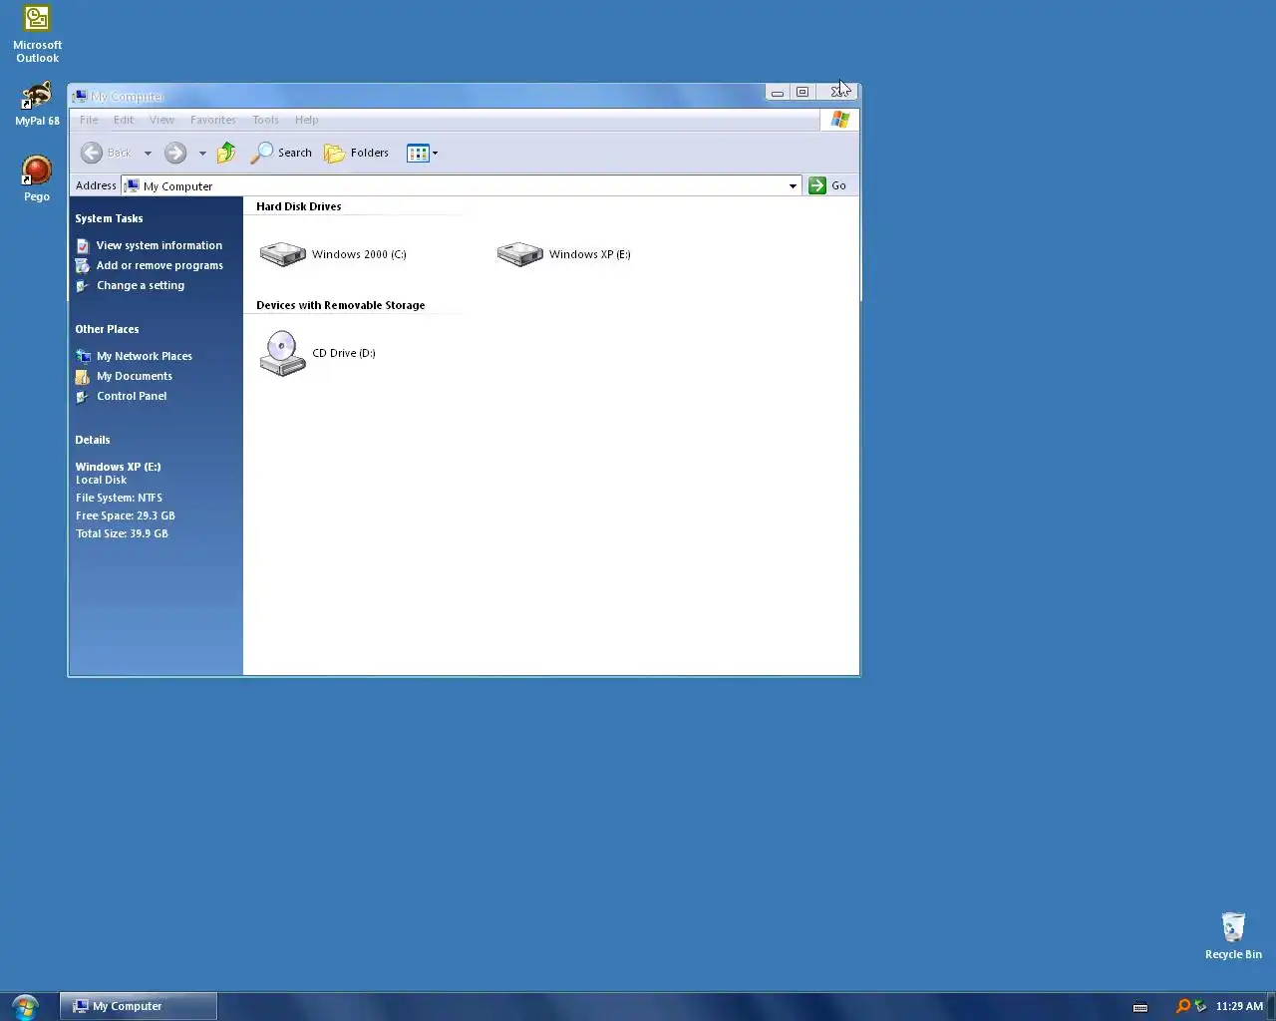Click the Start orb on the taskbar
Screen dimensions: 1276x1021
pyautogui.click(x=25, y=1006)
